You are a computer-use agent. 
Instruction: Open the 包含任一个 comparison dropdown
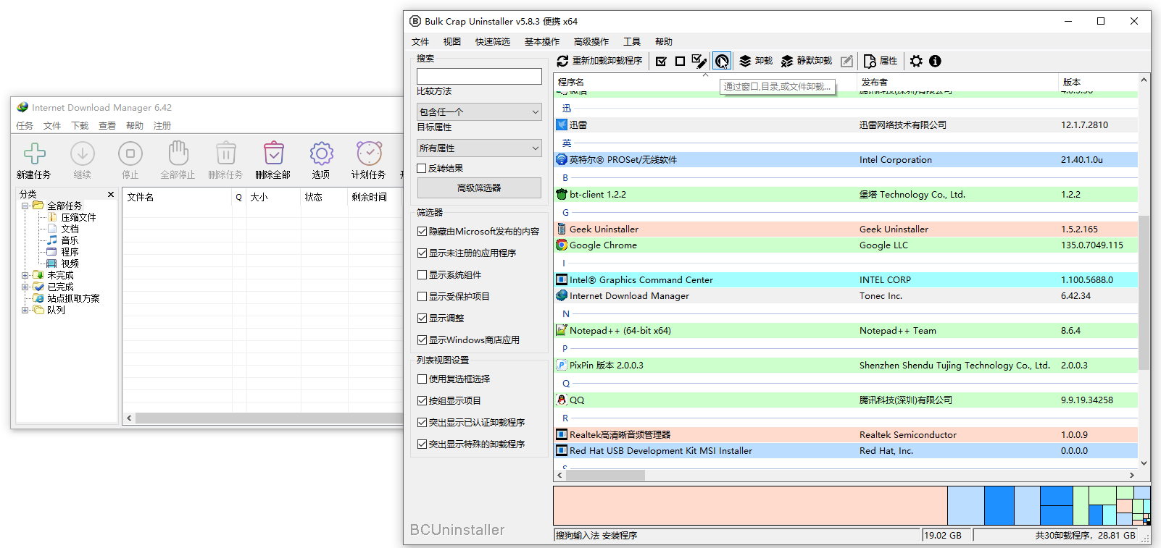(x=479, y=111)
